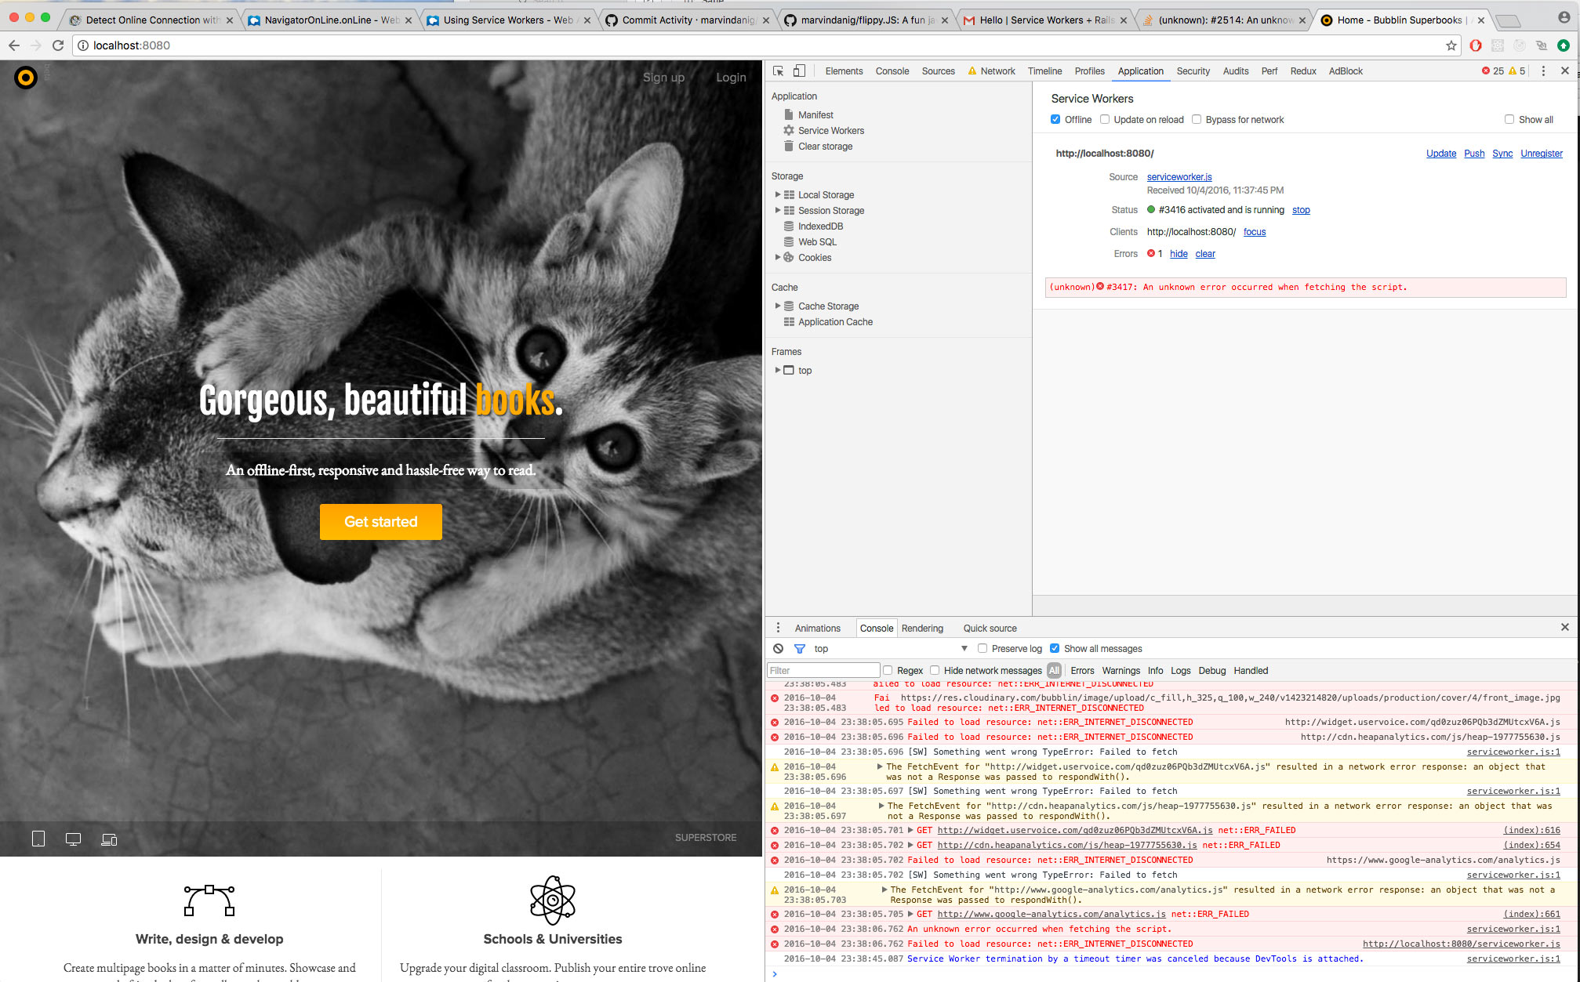The width and height of the screenshot is (1580, 982).
Task: Switch to the Network tab
Action: 997,71
